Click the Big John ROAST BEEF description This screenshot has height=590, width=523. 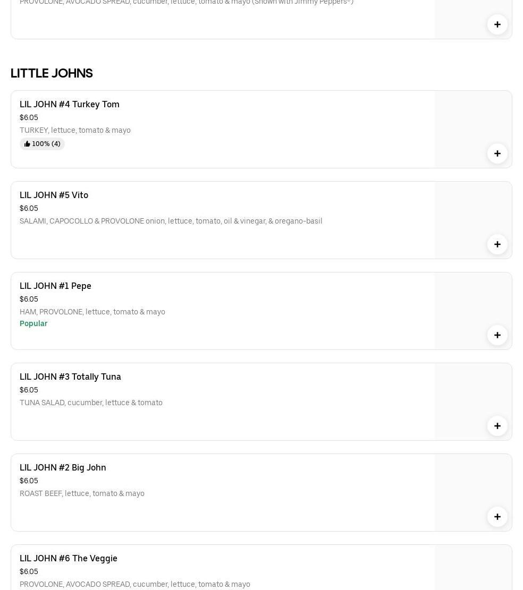click(82, 493)
